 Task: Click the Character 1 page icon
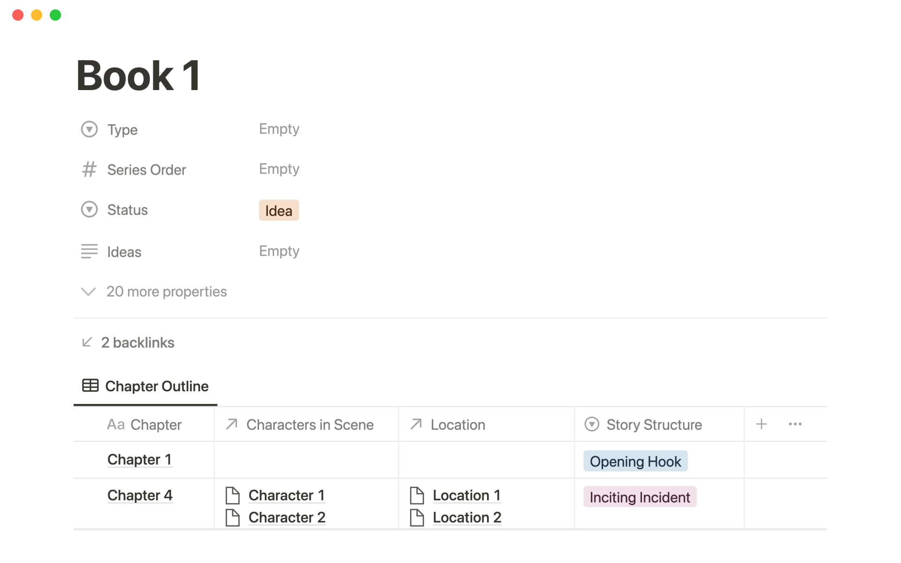tap(233, 495)
